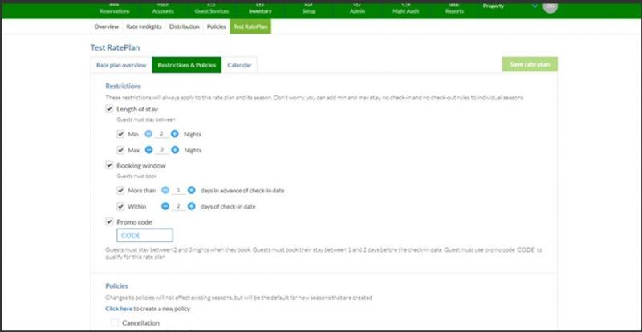Image resolution: width=642 pixels, height=332 pixels.
Task: Select the Test RatePlan sub-tab
Action: pos(250,26)
